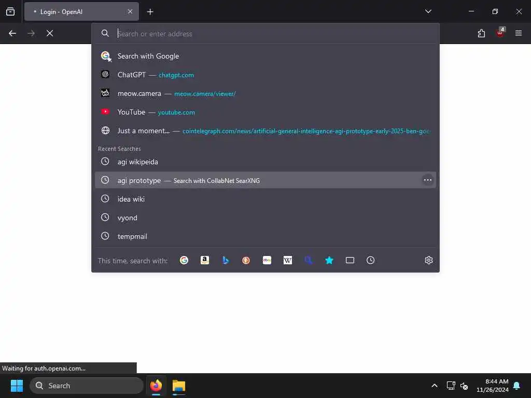Open the Windows Start menu
The height and width of the screenshot is (398, 531).
pyautogui.click(x=17, y=386)
